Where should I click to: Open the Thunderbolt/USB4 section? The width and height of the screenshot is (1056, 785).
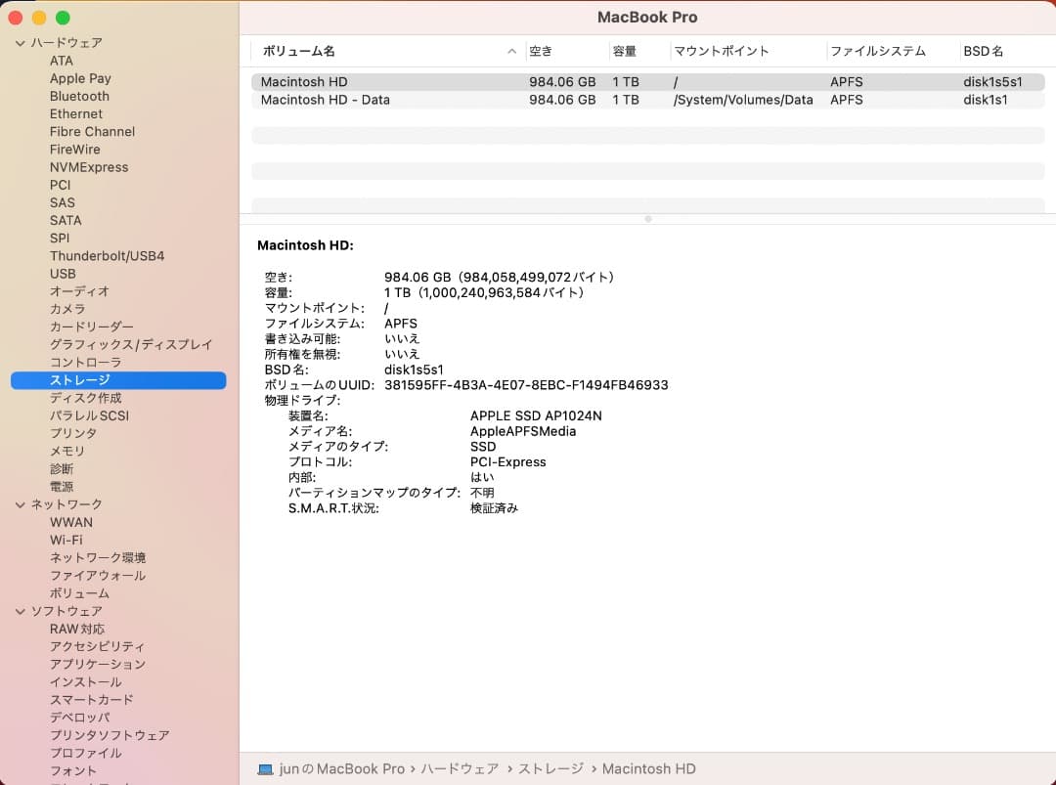(x=107, y=255)
